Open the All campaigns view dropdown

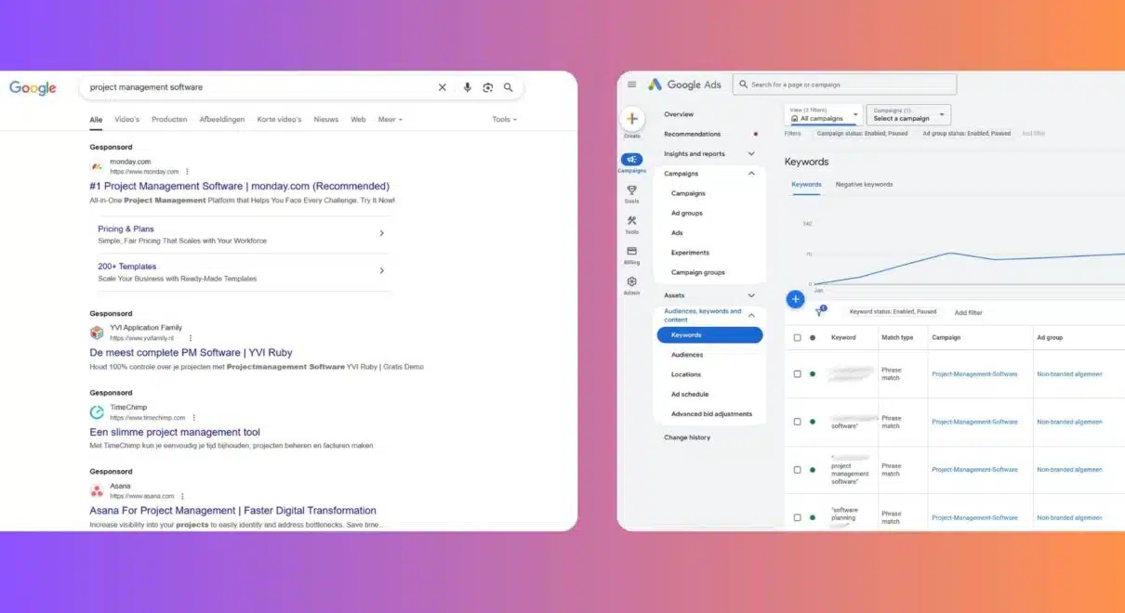click(825, 114)
